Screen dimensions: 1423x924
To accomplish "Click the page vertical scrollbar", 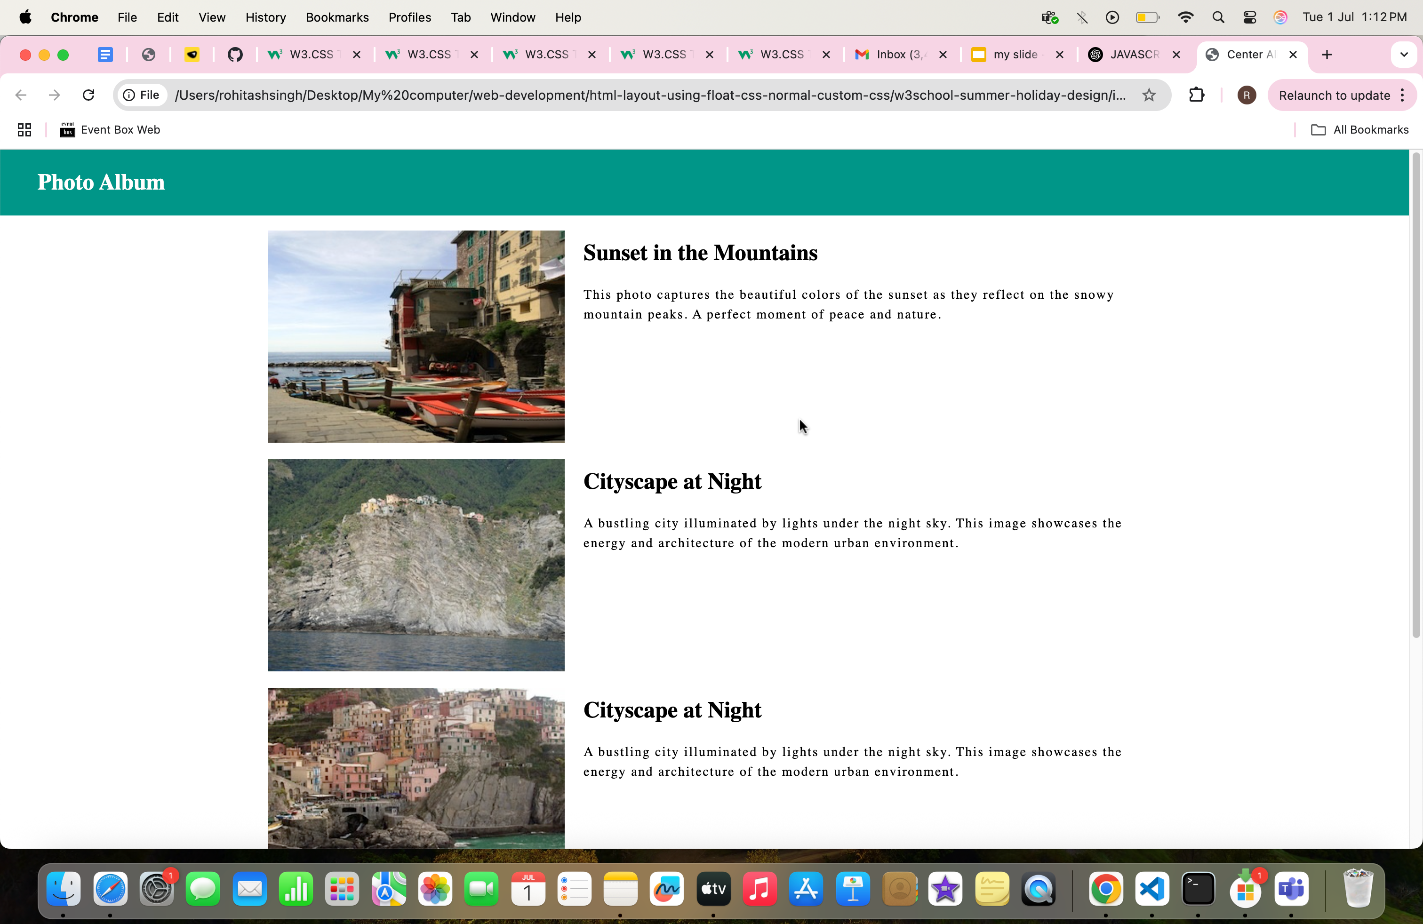I will click(x=1415, y=394).
